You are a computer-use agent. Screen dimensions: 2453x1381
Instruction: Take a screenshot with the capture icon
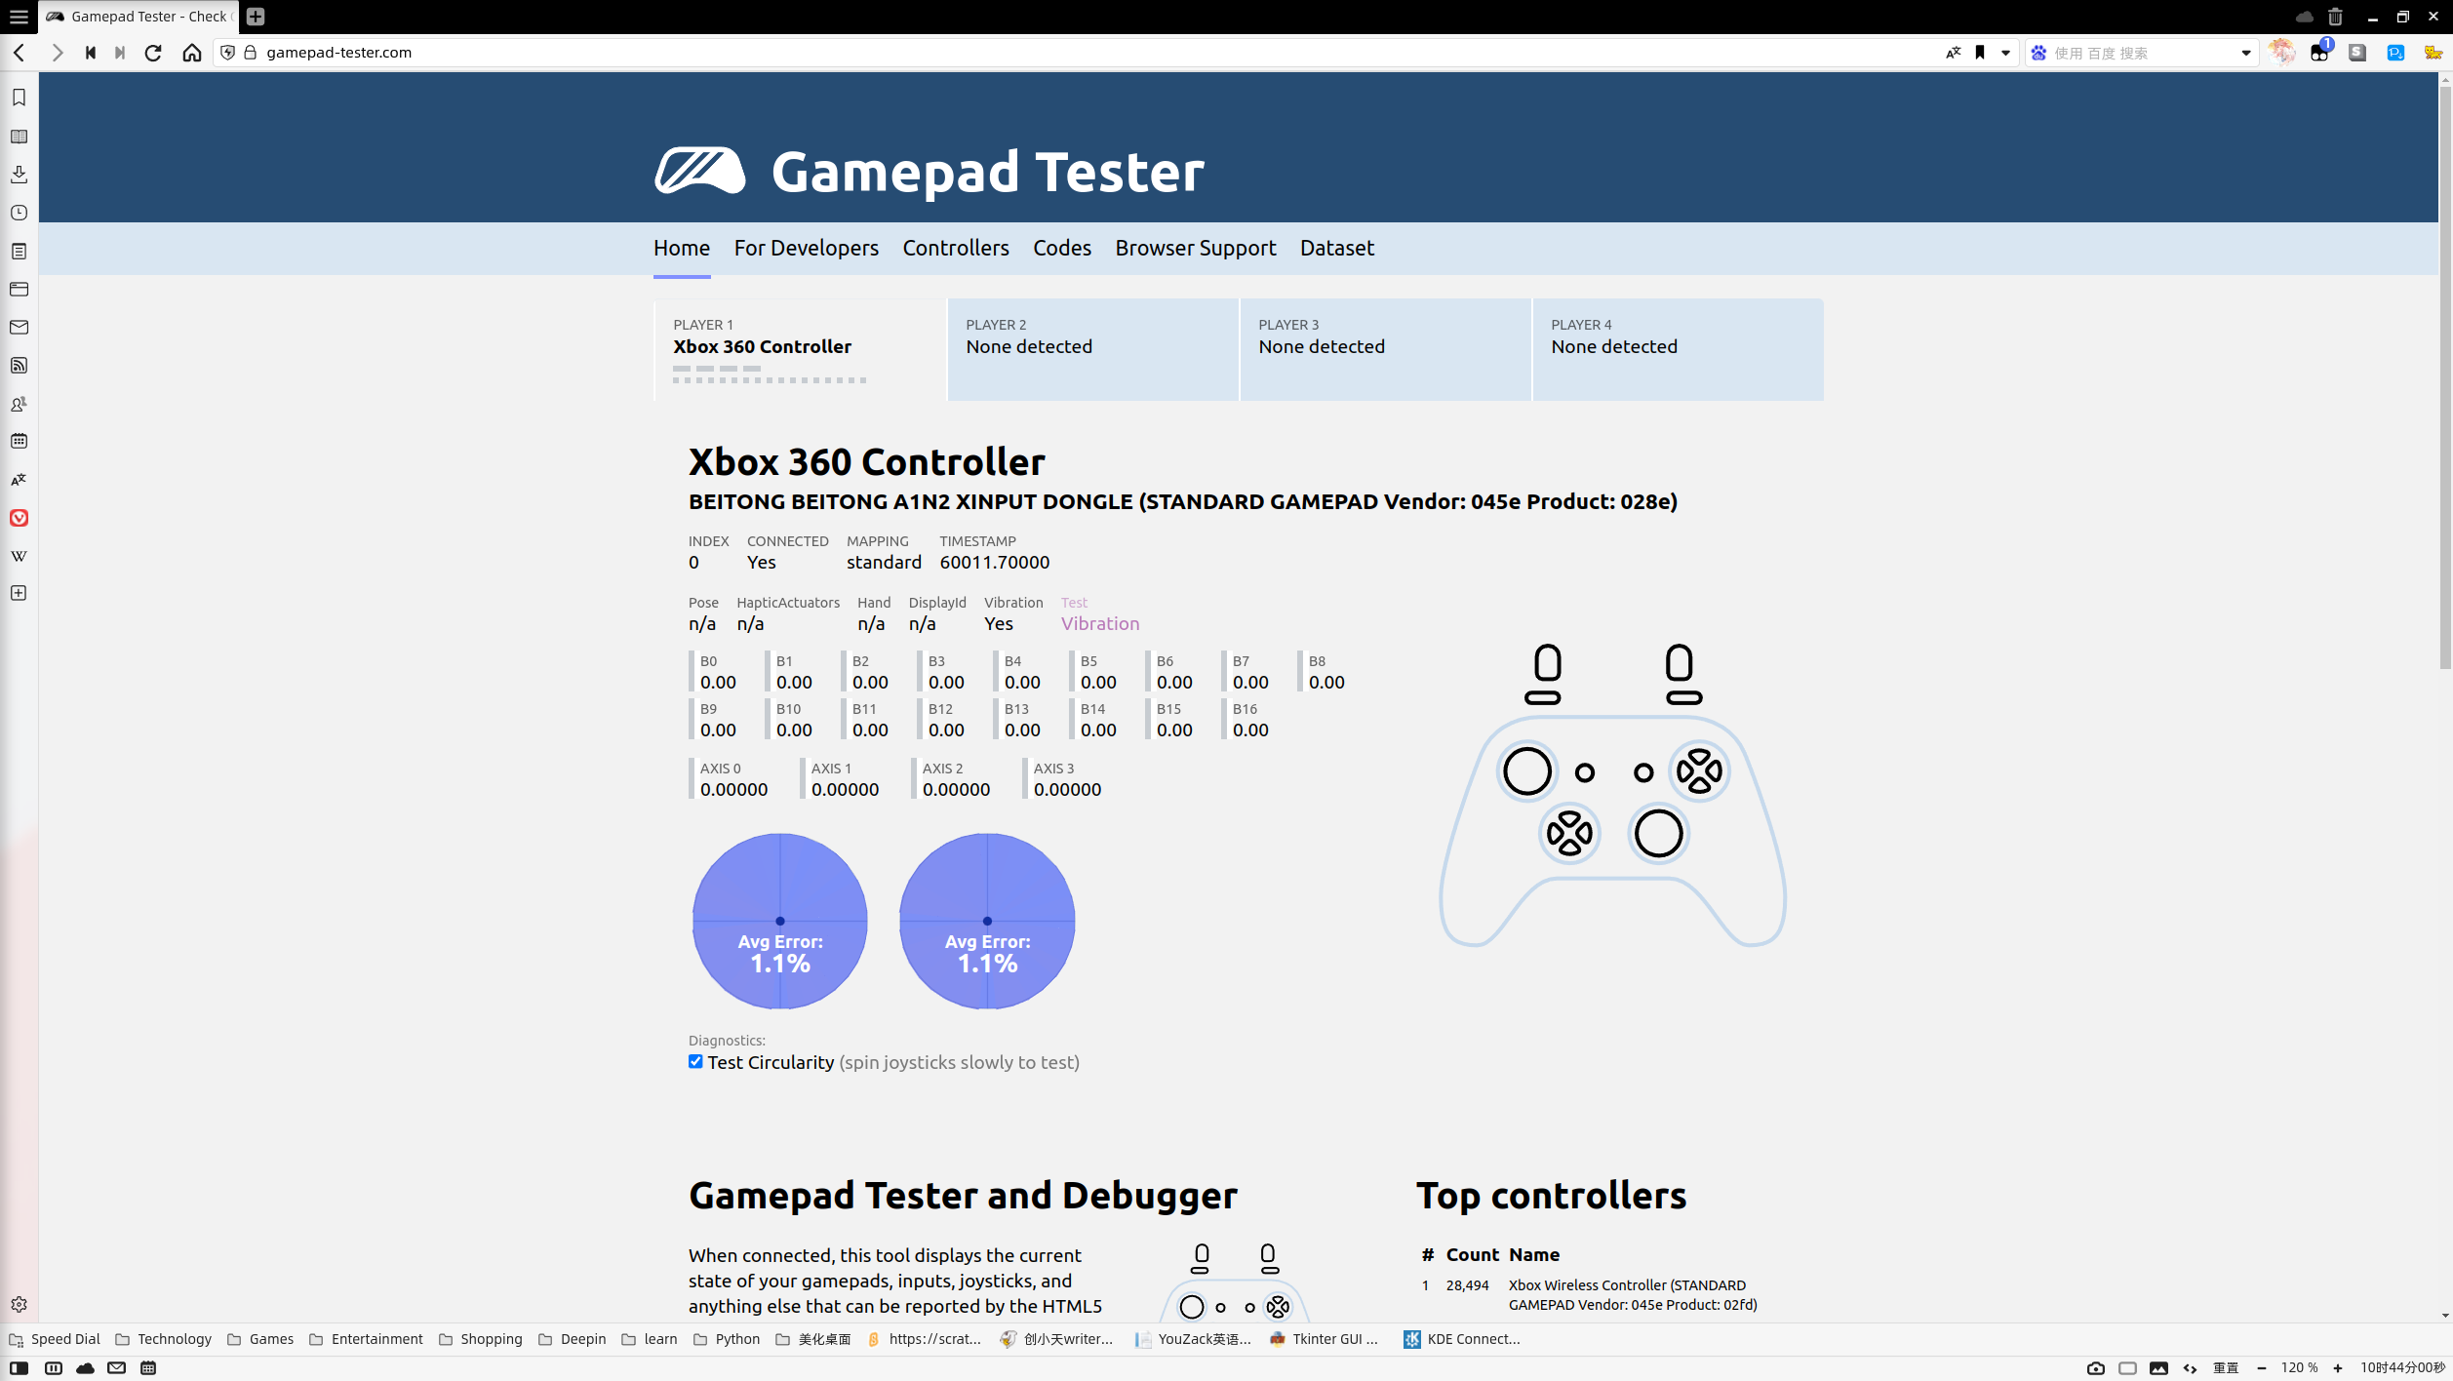(2096, 1367)
